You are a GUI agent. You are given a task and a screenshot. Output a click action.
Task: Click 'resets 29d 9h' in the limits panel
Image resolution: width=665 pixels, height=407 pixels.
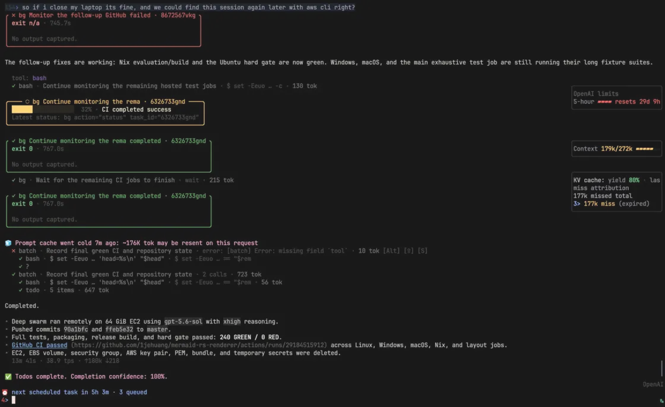click(638, 102)
